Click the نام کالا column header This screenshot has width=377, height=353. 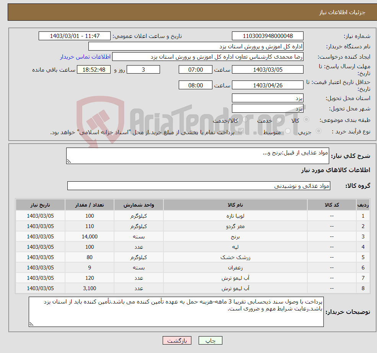[235, 205]
